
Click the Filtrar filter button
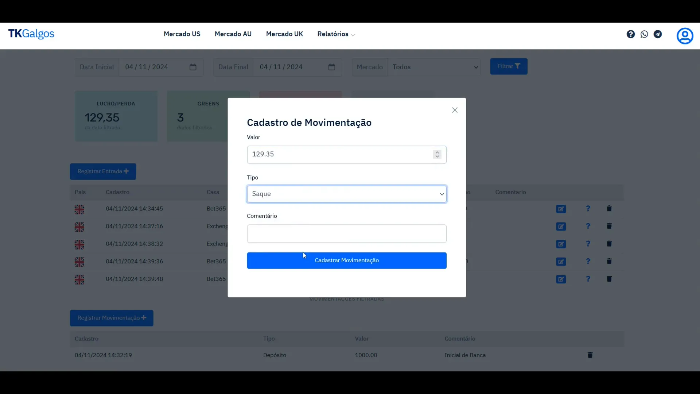509,66
